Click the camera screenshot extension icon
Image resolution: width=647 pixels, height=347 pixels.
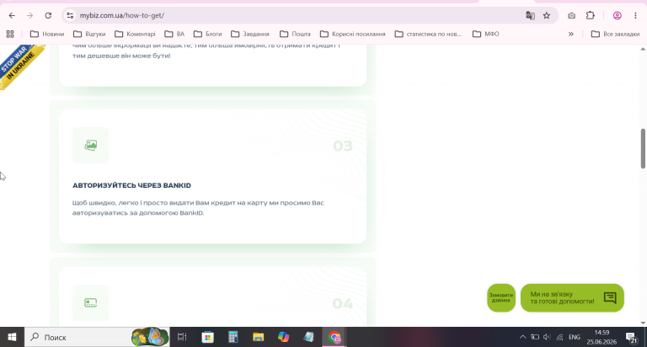(571, 16)
